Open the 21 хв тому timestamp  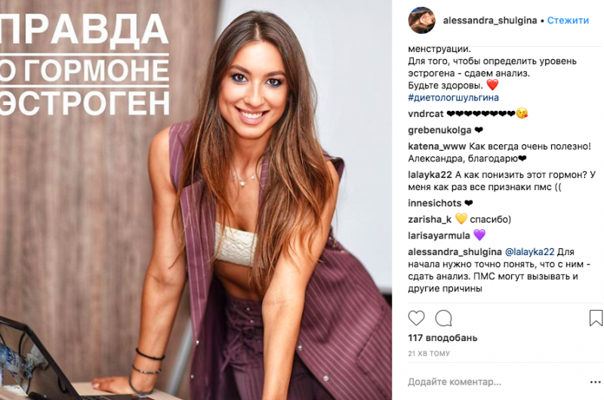(429, 353)
